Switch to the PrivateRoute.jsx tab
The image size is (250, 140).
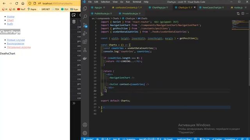[130, 14]
